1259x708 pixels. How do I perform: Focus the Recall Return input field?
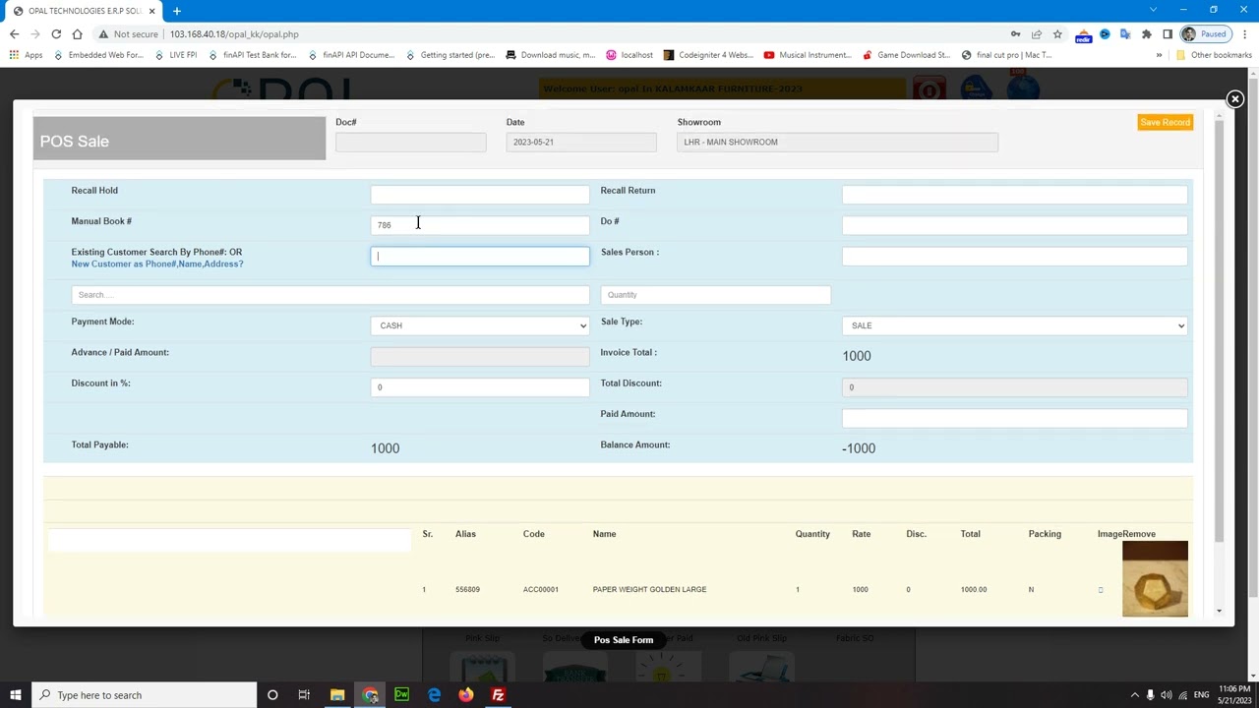click(1014, 195)
